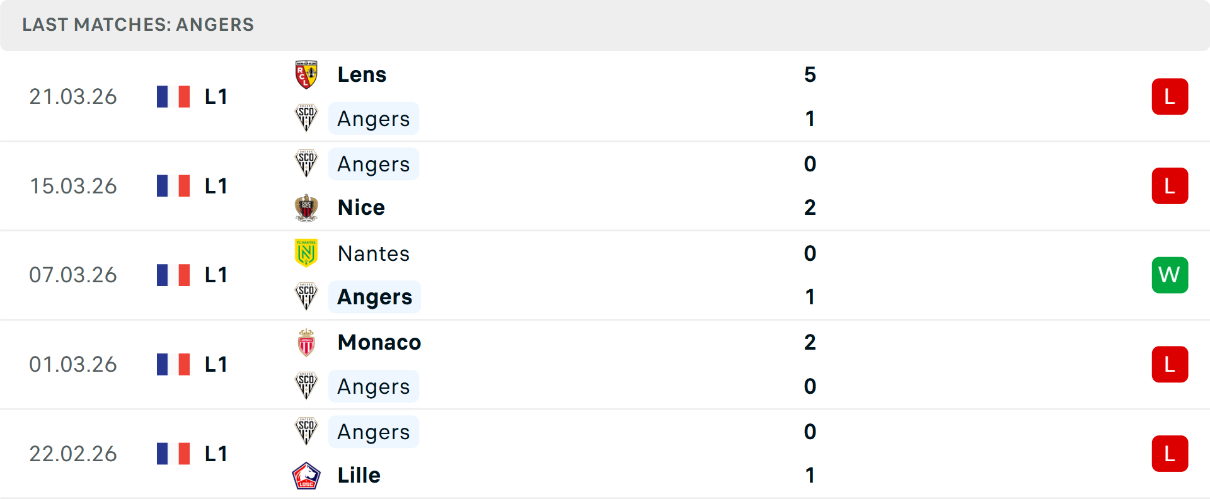Click Lens score of 5
Image resolution: width=1210 pixels, height=499 pixels.
pos(810,74)
